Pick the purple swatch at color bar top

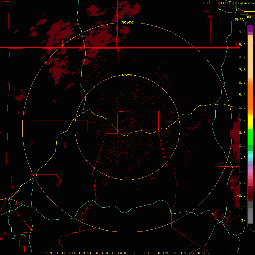pos(250,28)
